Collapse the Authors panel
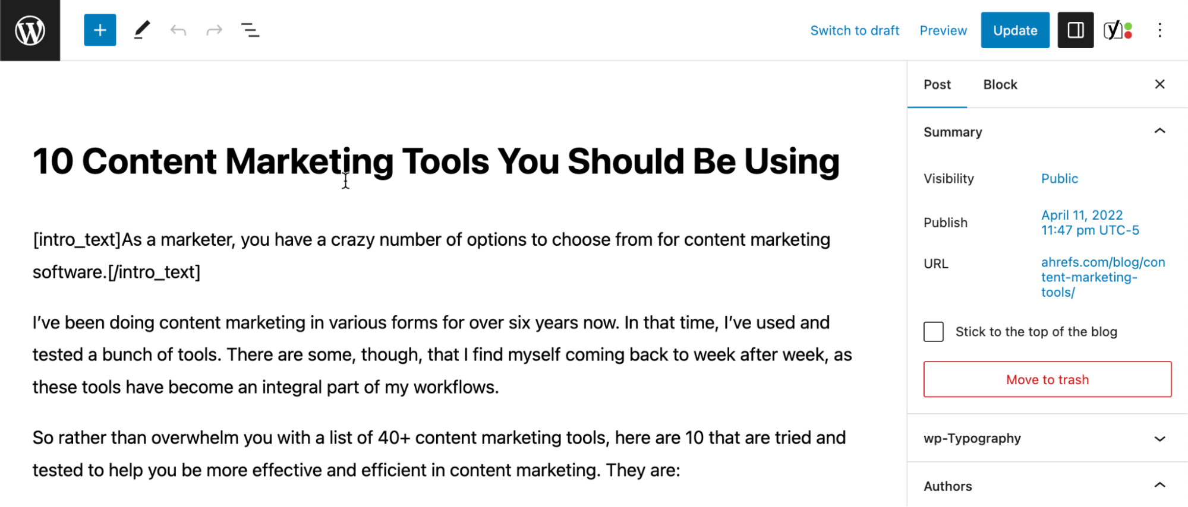Viewport: 1188px width, 507px height. point(1159,486)
